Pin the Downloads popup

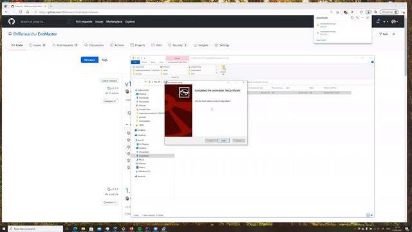[x=368, y=17]
